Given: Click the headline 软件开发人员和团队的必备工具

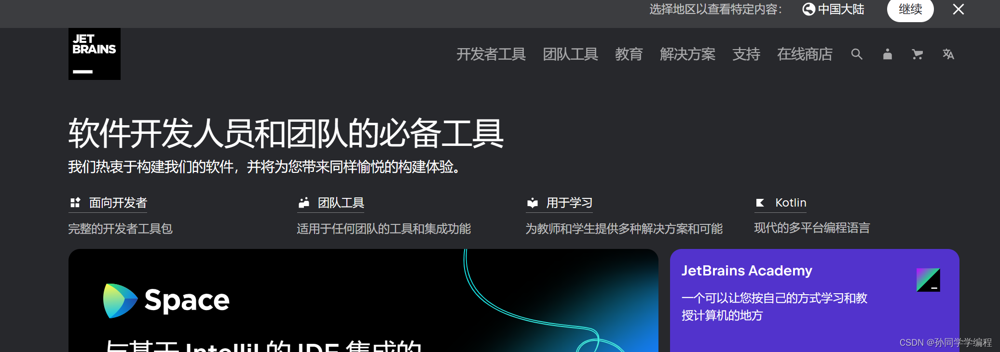Looking at the screenshot, I should 286,133.
